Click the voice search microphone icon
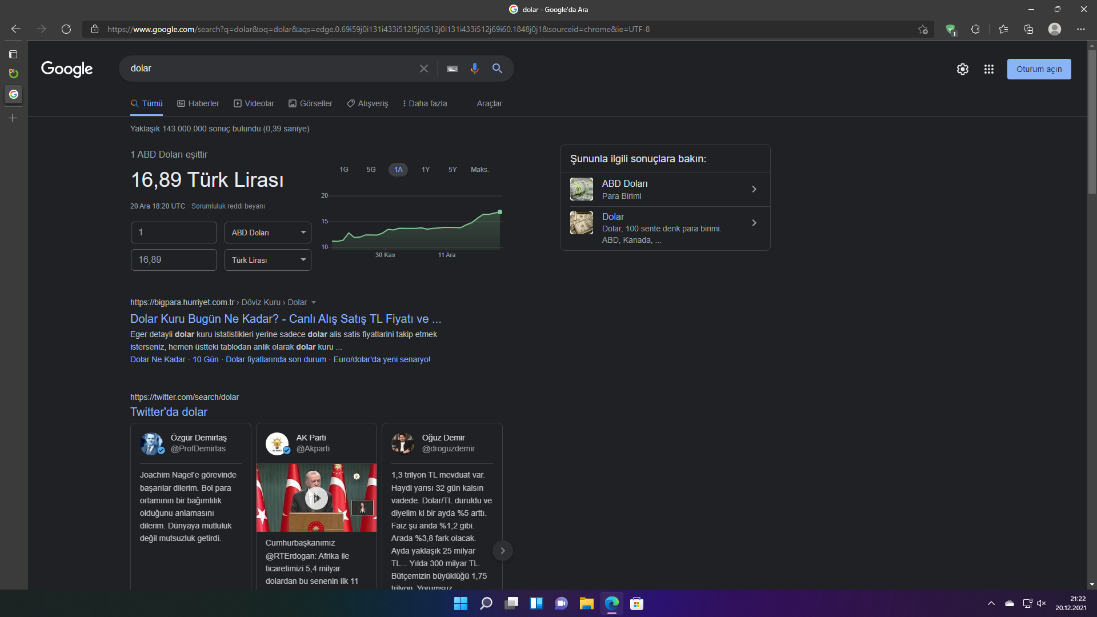Viewport: 1097px width, 617px height. click(474, 69)
